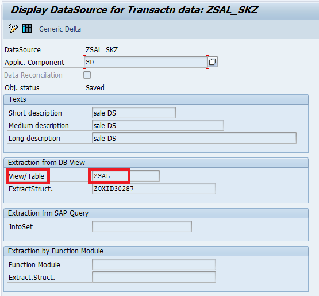Viewport: 319px width, 296px height.
Task: Open the field selection table icon
Action: coord(27,28)
